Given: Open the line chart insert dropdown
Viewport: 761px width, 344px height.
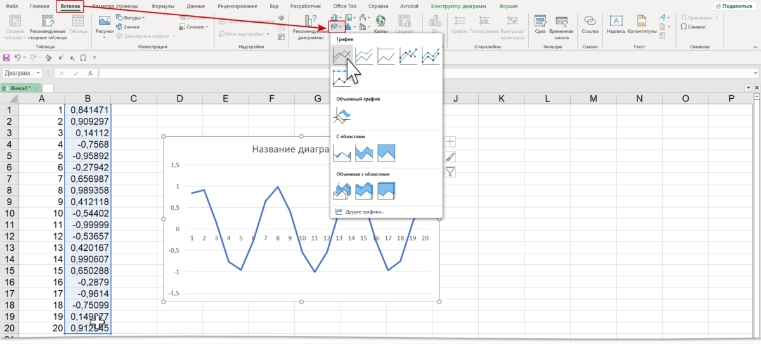Looking at the screenshot, I should pyautogui.click(x=337, y=27).
